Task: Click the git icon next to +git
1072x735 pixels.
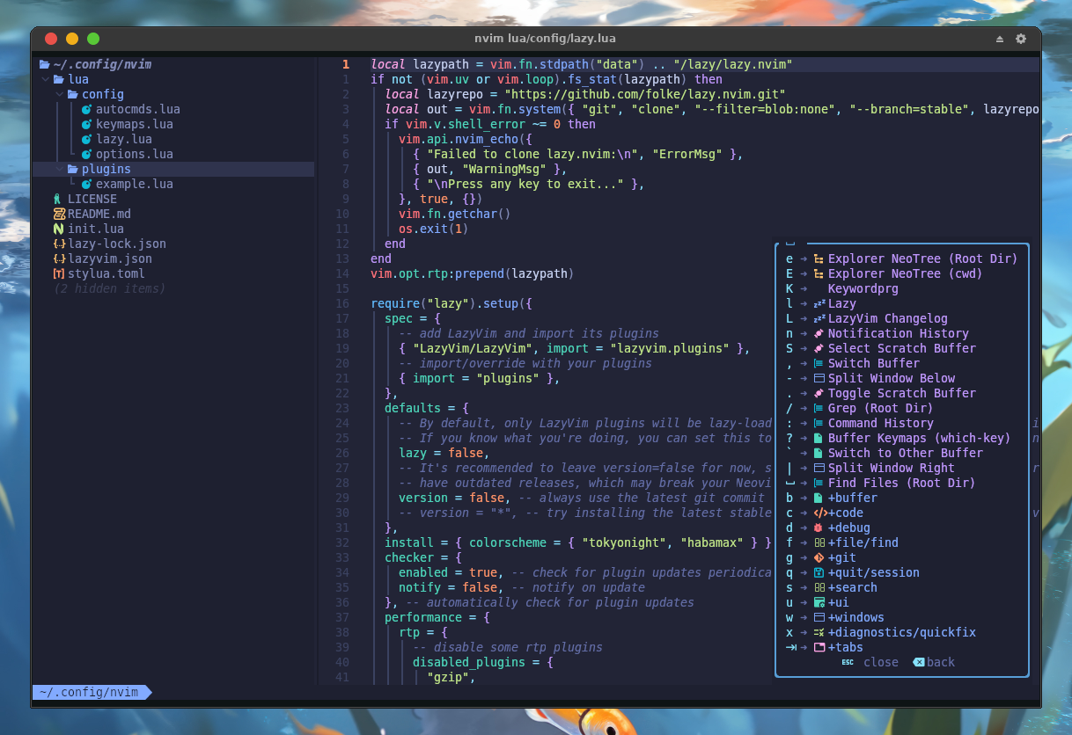Action: 819,558
